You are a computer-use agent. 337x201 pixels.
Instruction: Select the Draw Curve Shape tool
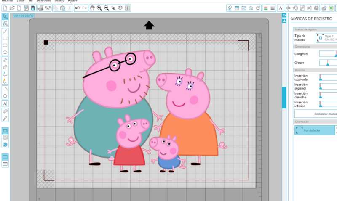[x=5, y=67]
